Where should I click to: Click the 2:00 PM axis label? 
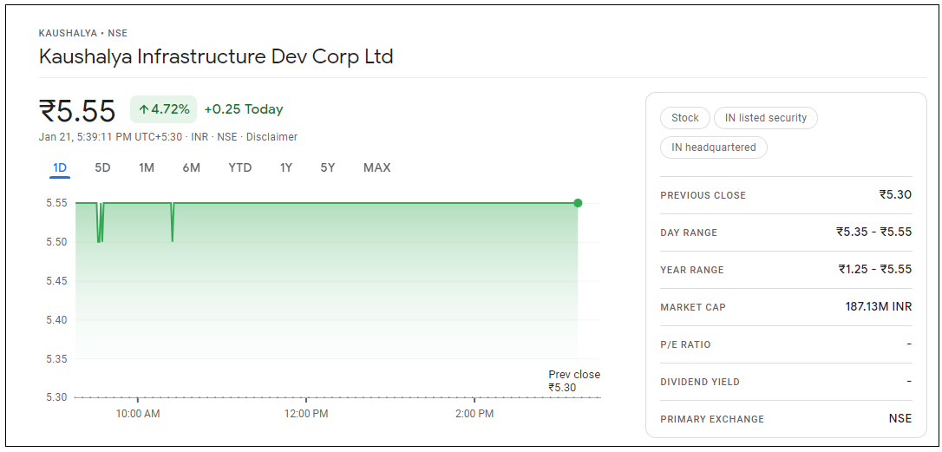[x=474, y=414]
